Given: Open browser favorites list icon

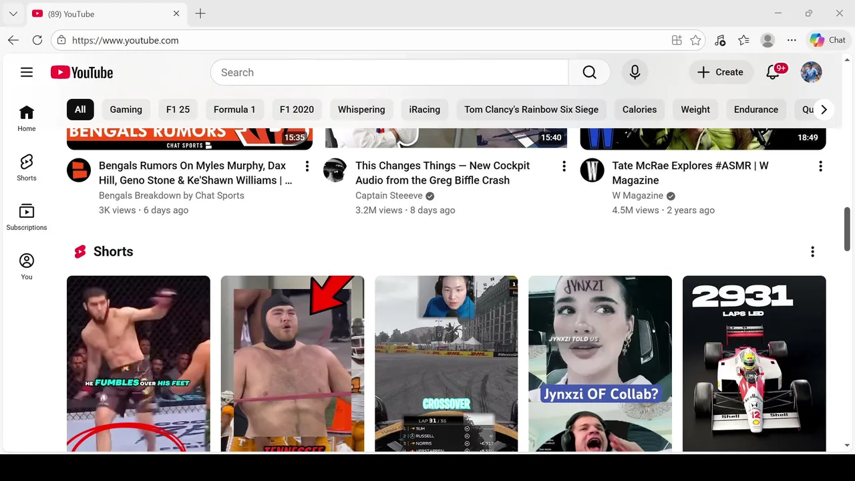Looking at the screenshot, I should 743,40.
